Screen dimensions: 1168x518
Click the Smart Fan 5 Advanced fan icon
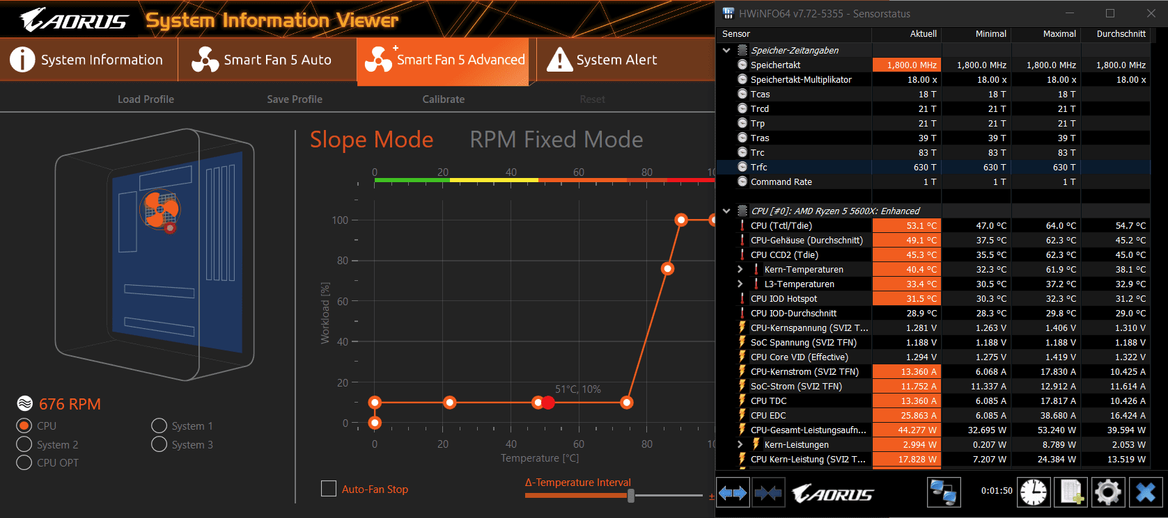coord(379,59)
